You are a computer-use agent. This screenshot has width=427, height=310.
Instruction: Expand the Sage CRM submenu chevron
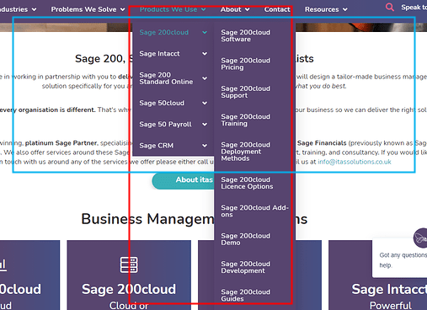pyautogui.click(x=205, y=146)
